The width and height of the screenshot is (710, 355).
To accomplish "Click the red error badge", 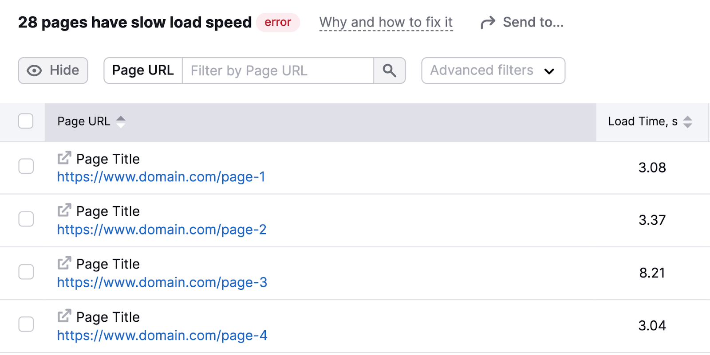I will 278,22.
